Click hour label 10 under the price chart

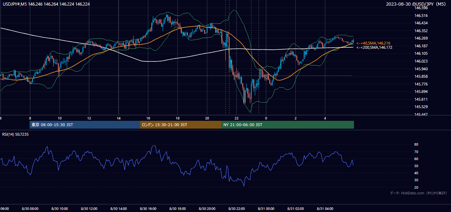60,118
